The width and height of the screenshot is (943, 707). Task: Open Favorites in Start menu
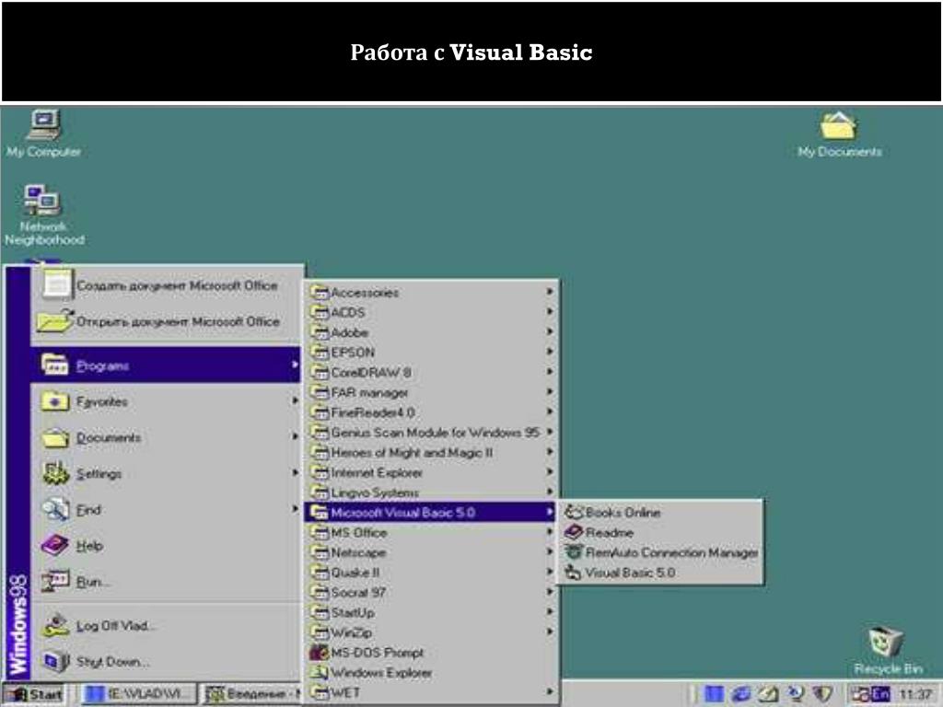pyautogui.click(x=166, y=401)
